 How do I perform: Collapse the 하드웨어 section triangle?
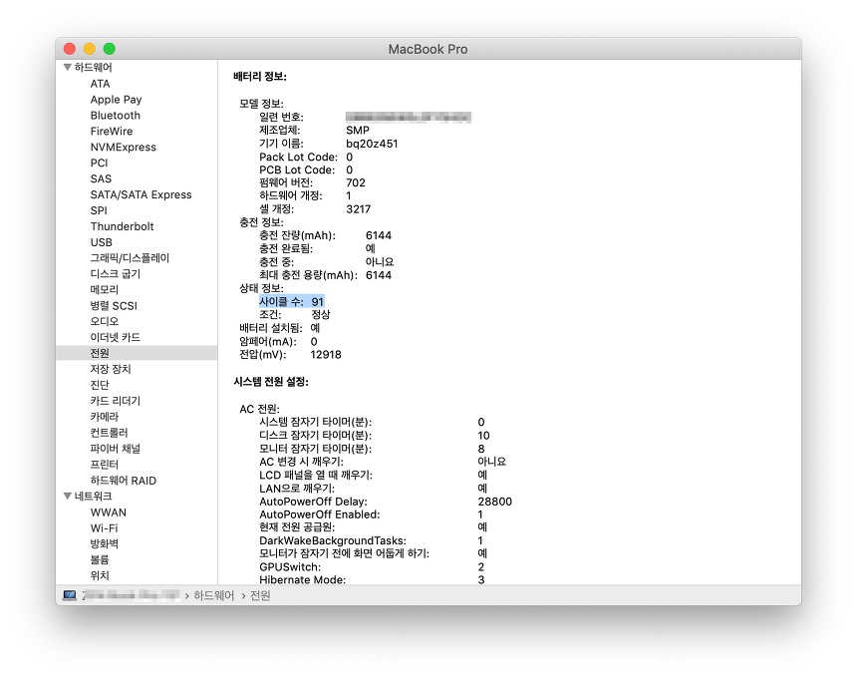pos(67,67)
